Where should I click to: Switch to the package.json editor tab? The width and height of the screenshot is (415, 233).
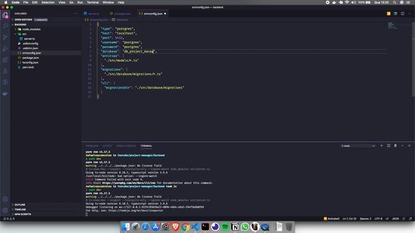coord(122,14)
